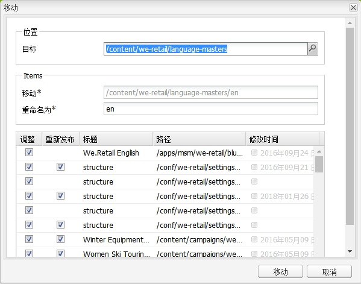The height and width of the screenshot is (284, 361).
Task: Click the outer dialog scrollbar thumb
Action: coord(350,126)
